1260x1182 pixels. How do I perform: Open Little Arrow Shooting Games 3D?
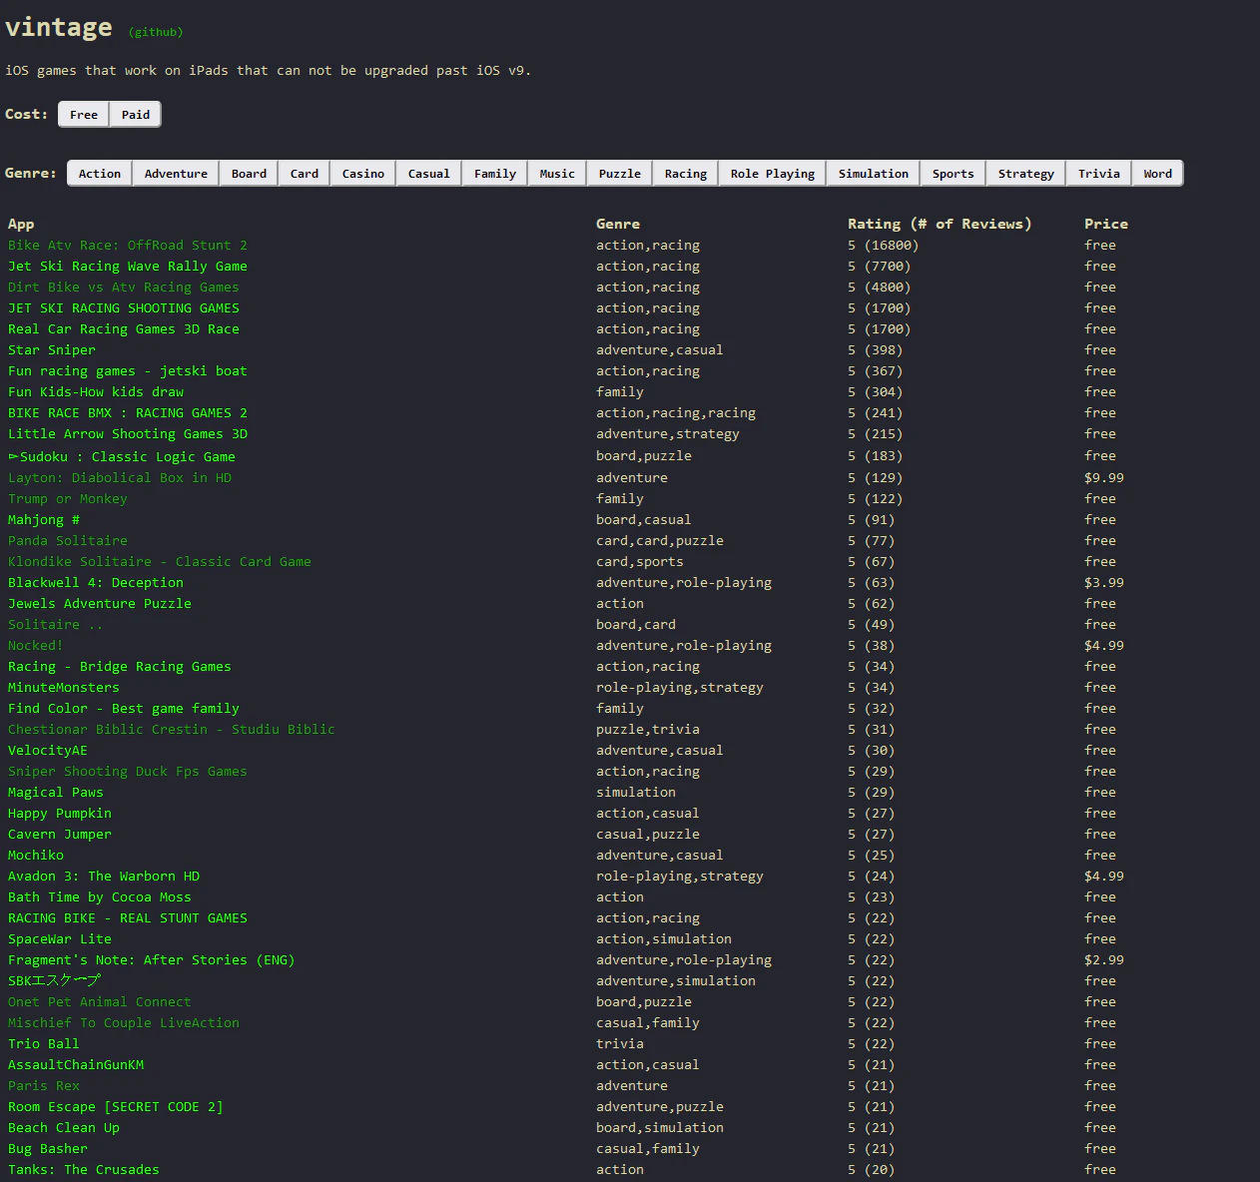pyautogui.click(x=128, y=434)
